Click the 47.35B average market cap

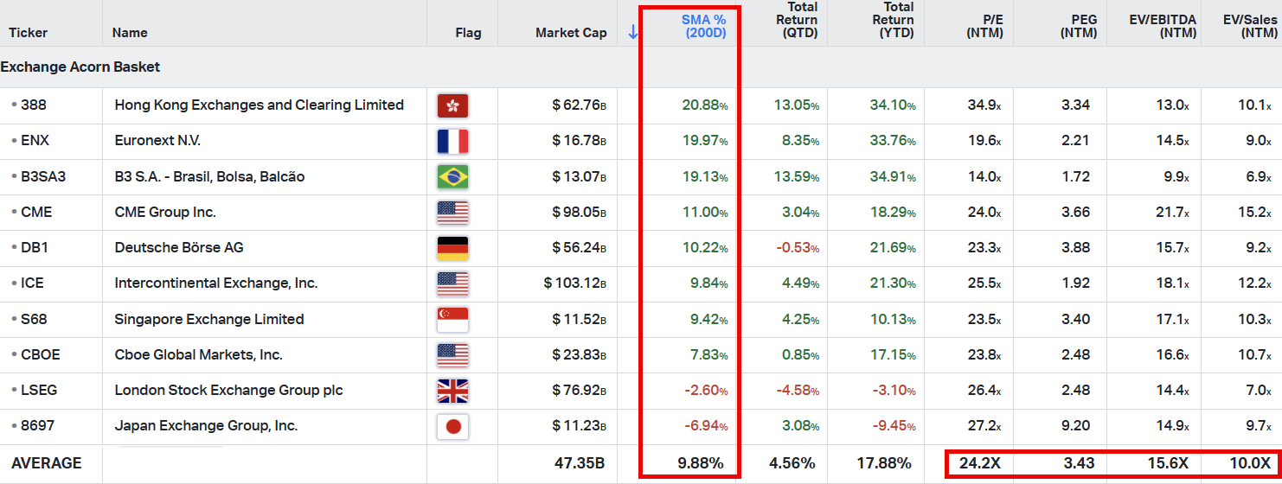tap(580, 463)
